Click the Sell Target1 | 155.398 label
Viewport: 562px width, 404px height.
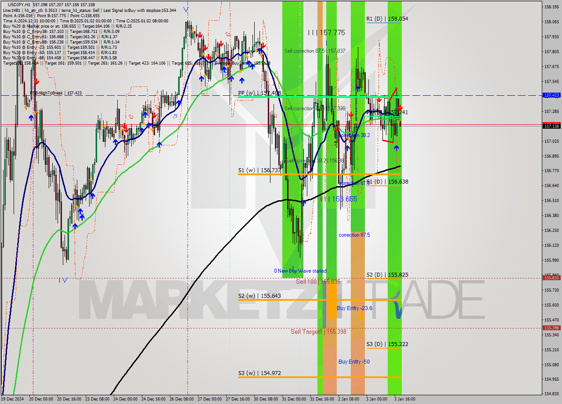tap(318, 332)
